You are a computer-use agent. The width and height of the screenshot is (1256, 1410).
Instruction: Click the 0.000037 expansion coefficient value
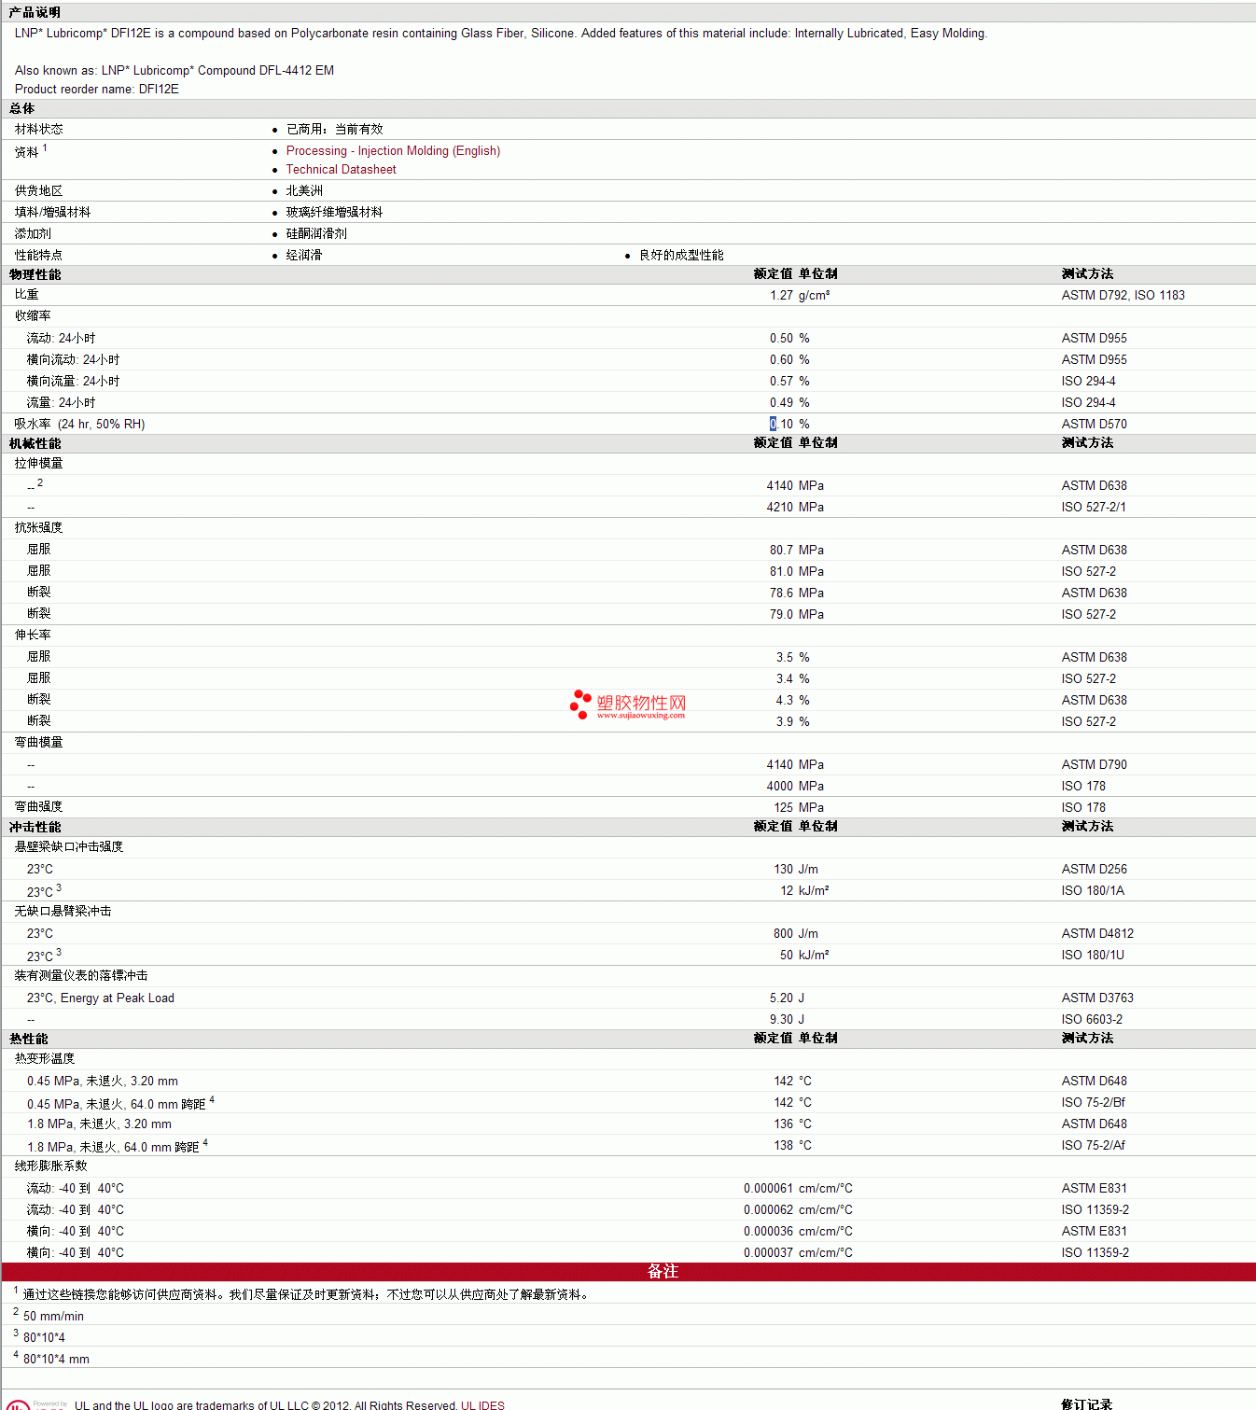768,1252
